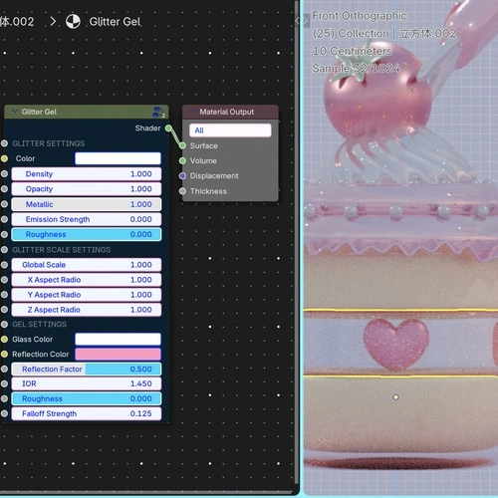Screen dimensions: 498x498
Task: Click the Global Scale input socket
Action: (x=4, y=265)
